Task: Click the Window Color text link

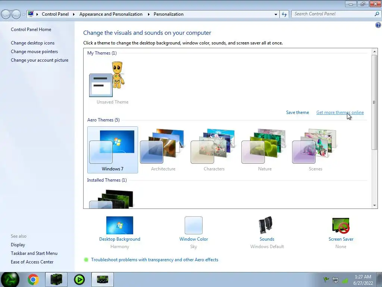Action: click(x=194, y=239)
